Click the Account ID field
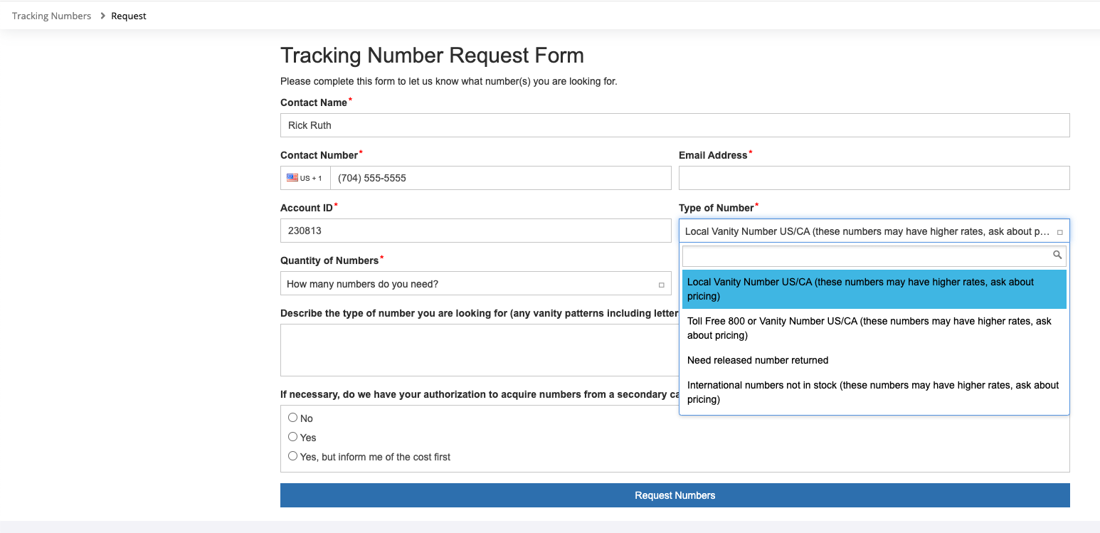 [x=475, y=231]
